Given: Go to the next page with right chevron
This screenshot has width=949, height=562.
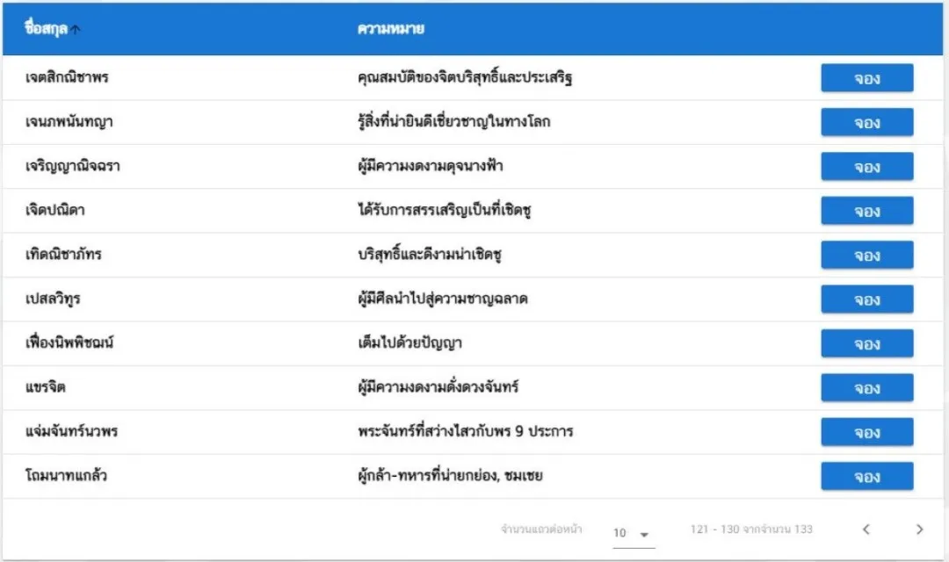Looking at the screenshot, I should 919,530.
